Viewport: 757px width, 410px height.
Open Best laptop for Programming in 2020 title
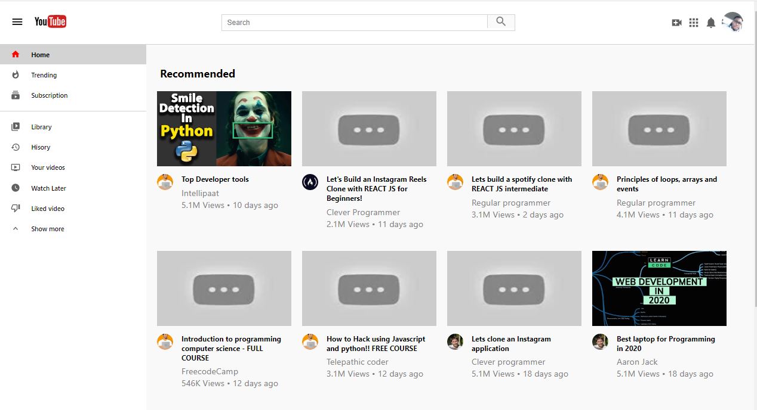point(666,344)
